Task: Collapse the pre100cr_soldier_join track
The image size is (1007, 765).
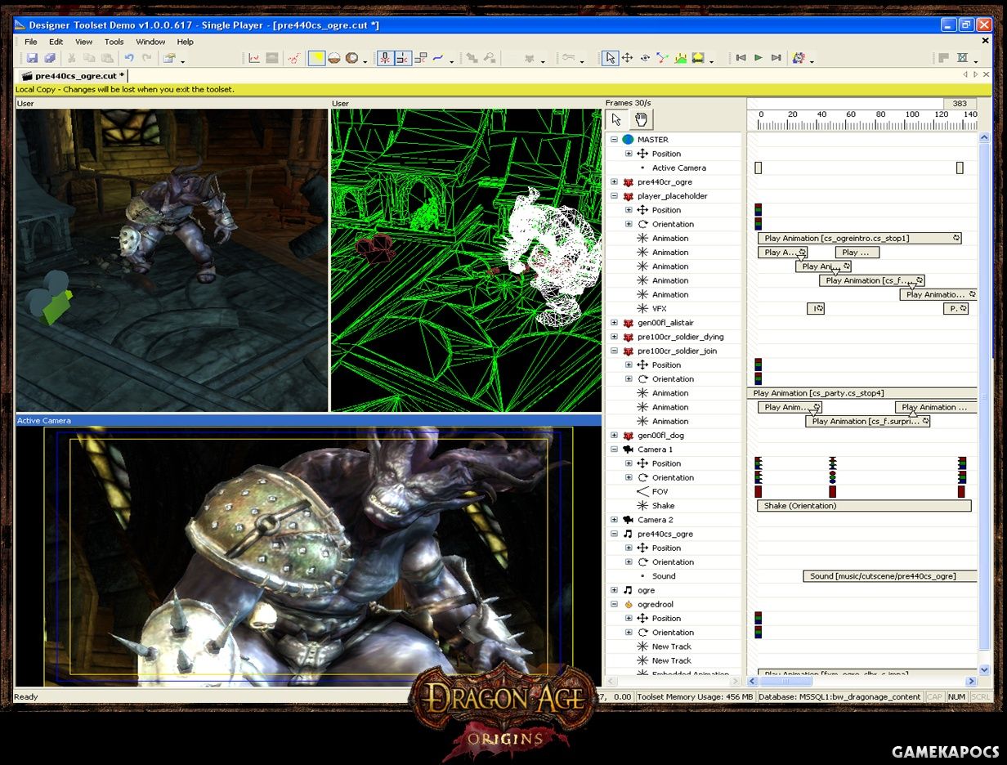Action: pyautogui.click(x=614, y=351)
